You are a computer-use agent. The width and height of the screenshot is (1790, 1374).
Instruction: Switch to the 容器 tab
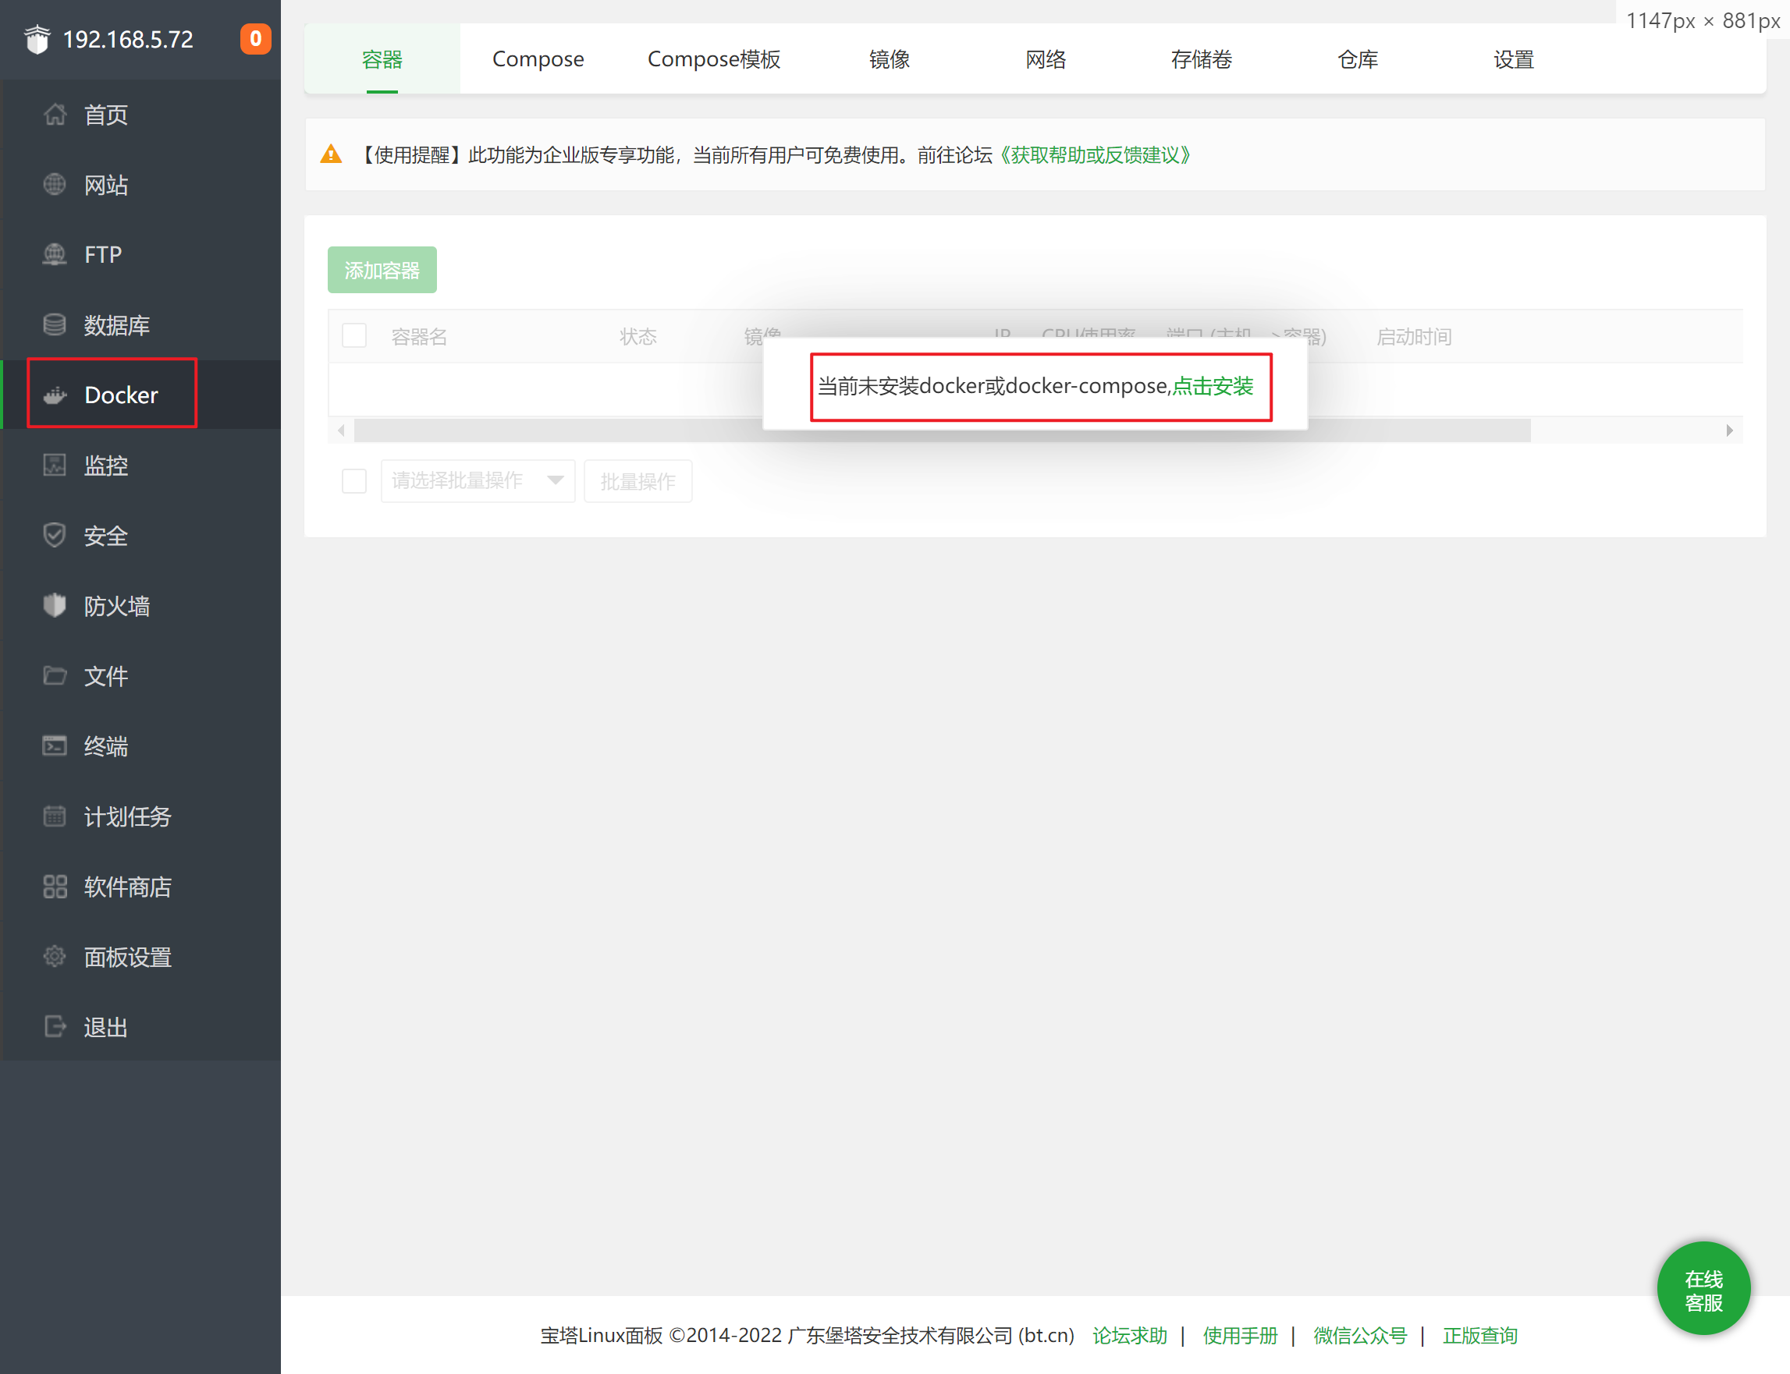[x=382, y=59]
